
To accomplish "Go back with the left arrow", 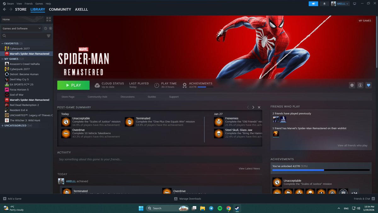I will (4, 9).
